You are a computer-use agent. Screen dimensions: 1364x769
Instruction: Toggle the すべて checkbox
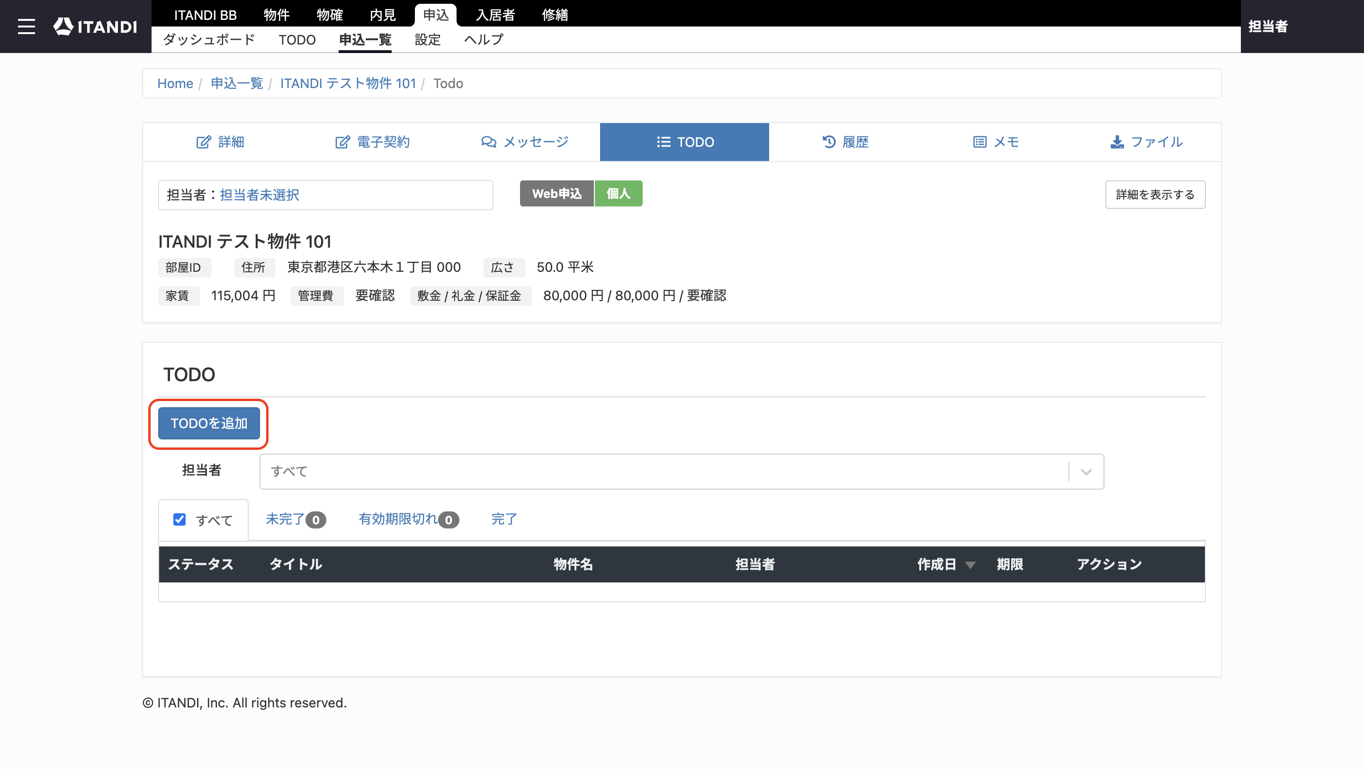(x=179, y=519)
